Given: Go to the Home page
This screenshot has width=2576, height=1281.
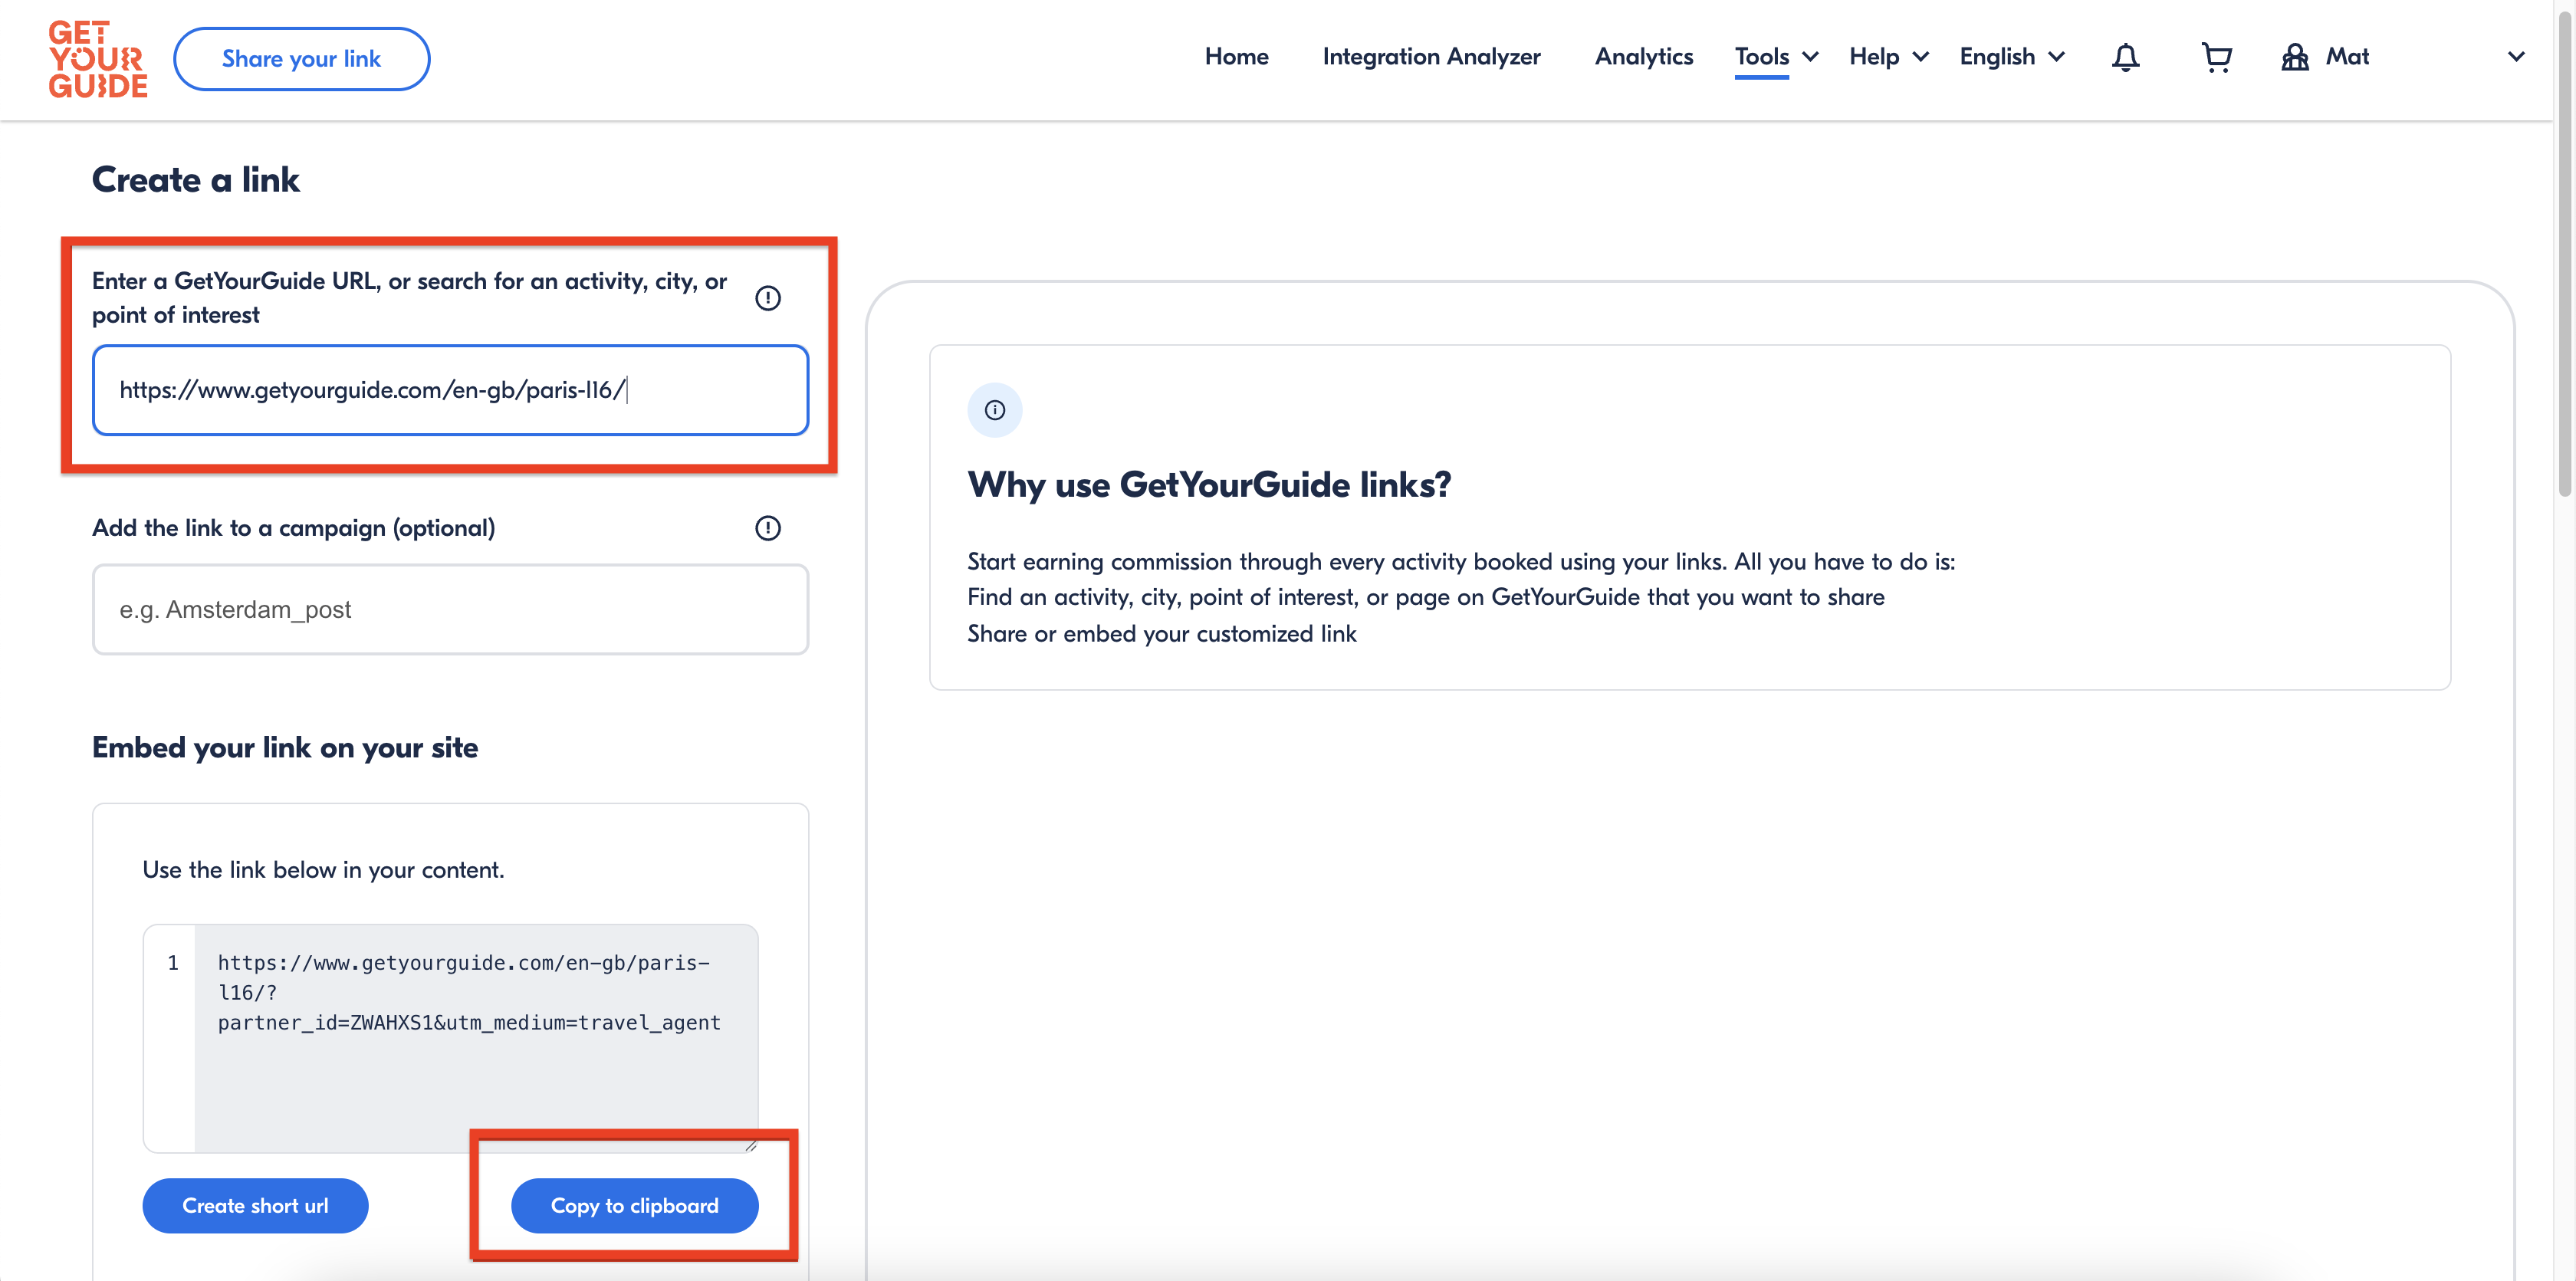Looking at the screenshot, I should (x=1236, y=57).
